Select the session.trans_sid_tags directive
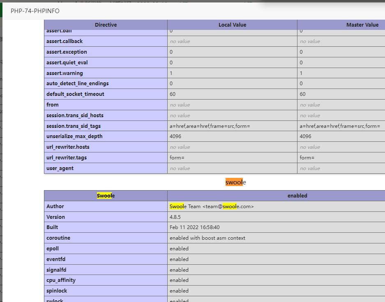 click(x=74, y=126)
